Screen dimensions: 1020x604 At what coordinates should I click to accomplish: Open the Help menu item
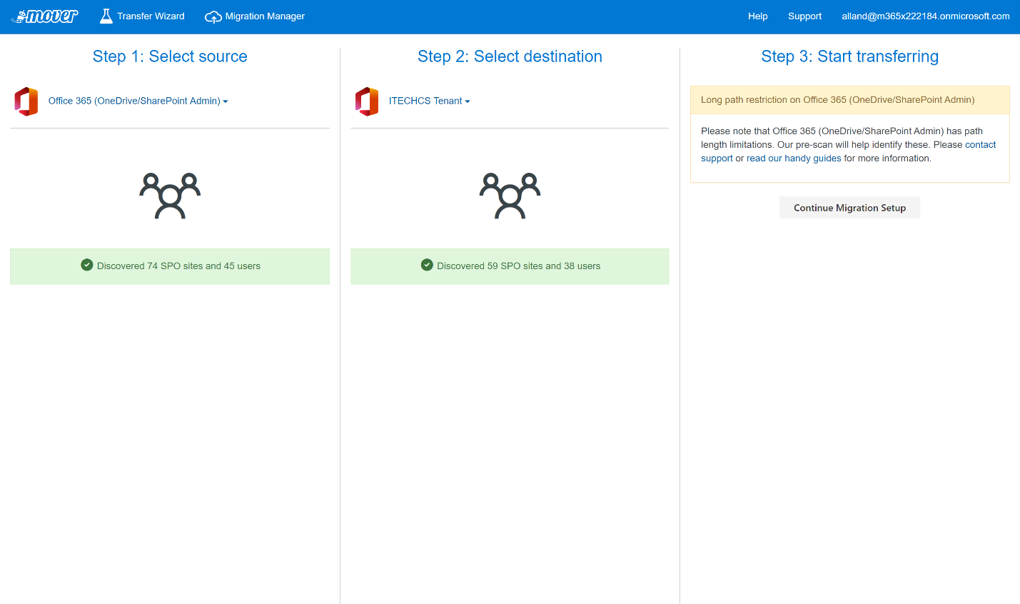pos(757,16)
